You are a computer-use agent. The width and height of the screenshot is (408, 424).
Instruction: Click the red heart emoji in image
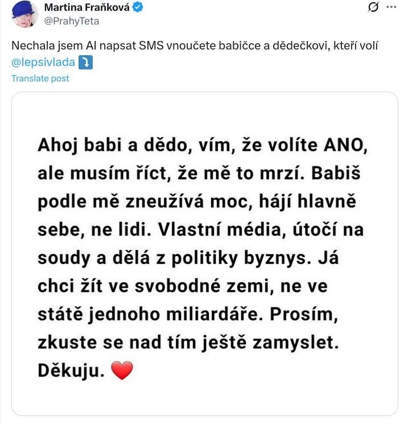[122, 370]
